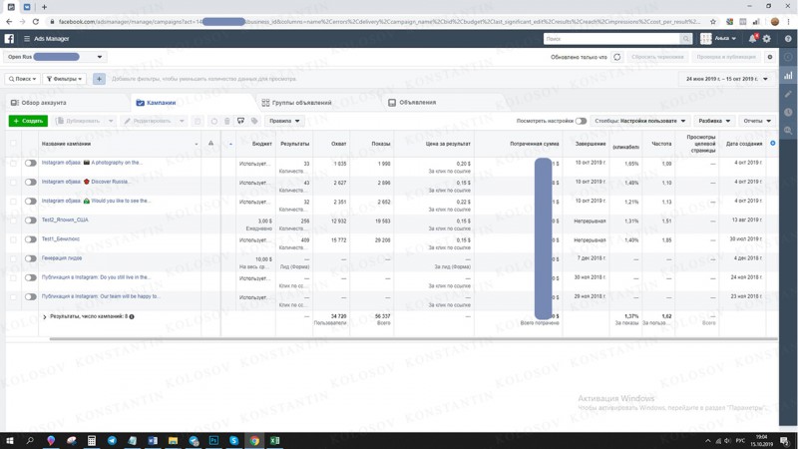Open Skype from the taskbar
Image resolution: width=798 pixels, height=449 pixels.
(x=234, y=440)
